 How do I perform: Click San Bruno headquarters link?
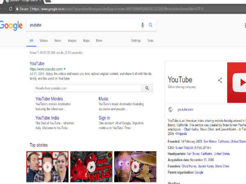click(x=193, y=154)
